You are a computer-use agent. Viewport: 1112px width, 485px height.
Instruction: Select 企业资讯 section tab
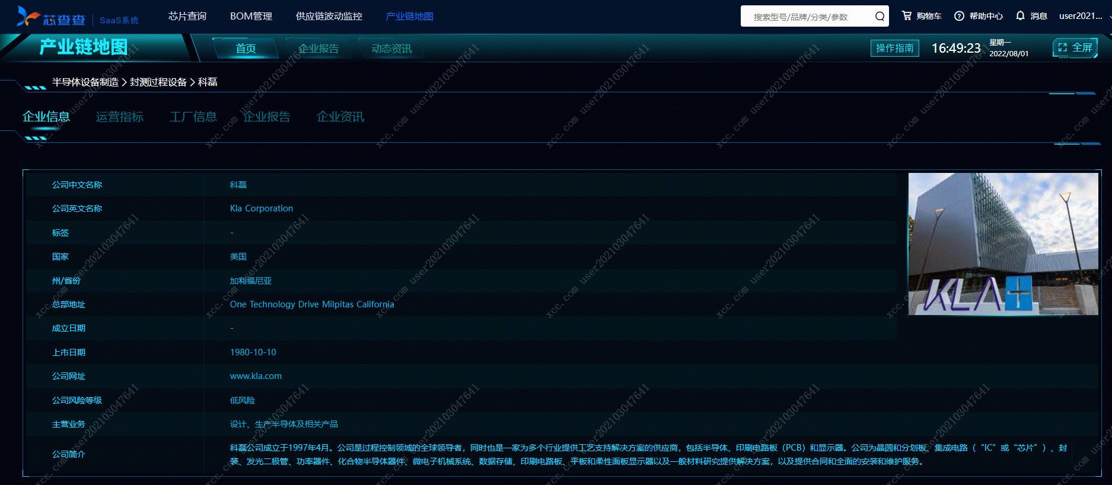pyautogui.click(x=340, y=117)
